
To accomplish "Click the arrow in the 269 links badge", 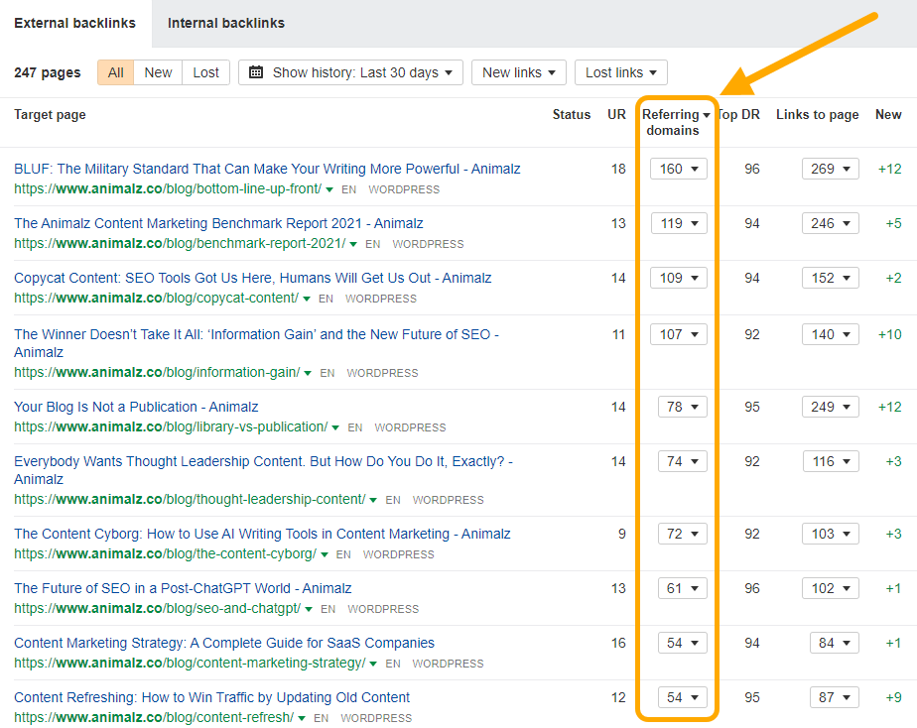I will click(845, 169).
